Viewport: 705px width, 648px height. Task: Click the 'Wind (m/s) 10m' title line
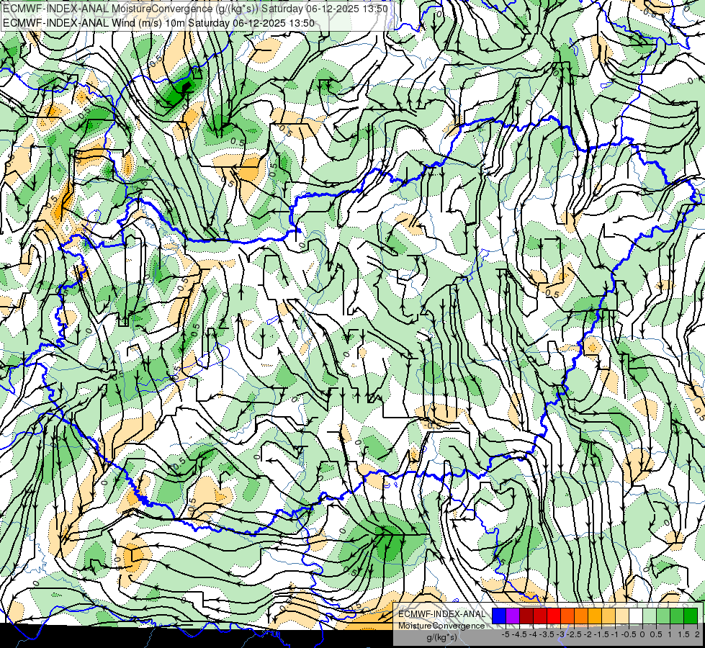158,23
